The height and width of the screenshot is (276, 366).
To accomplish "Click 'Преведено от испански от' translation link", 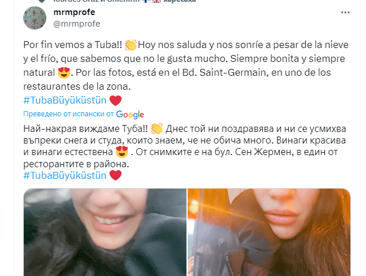I will (x=68, y=114).
